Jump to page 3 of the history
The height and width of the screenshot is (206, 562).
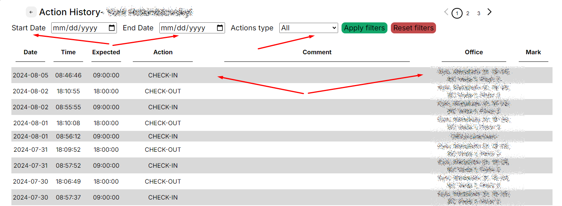coord(479,14)
